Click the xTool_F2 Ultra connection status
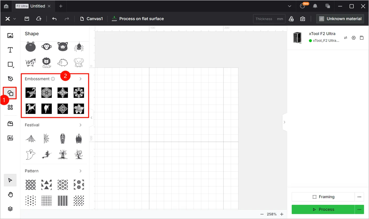This screenshot has width=369, height=219. point(324,41)
